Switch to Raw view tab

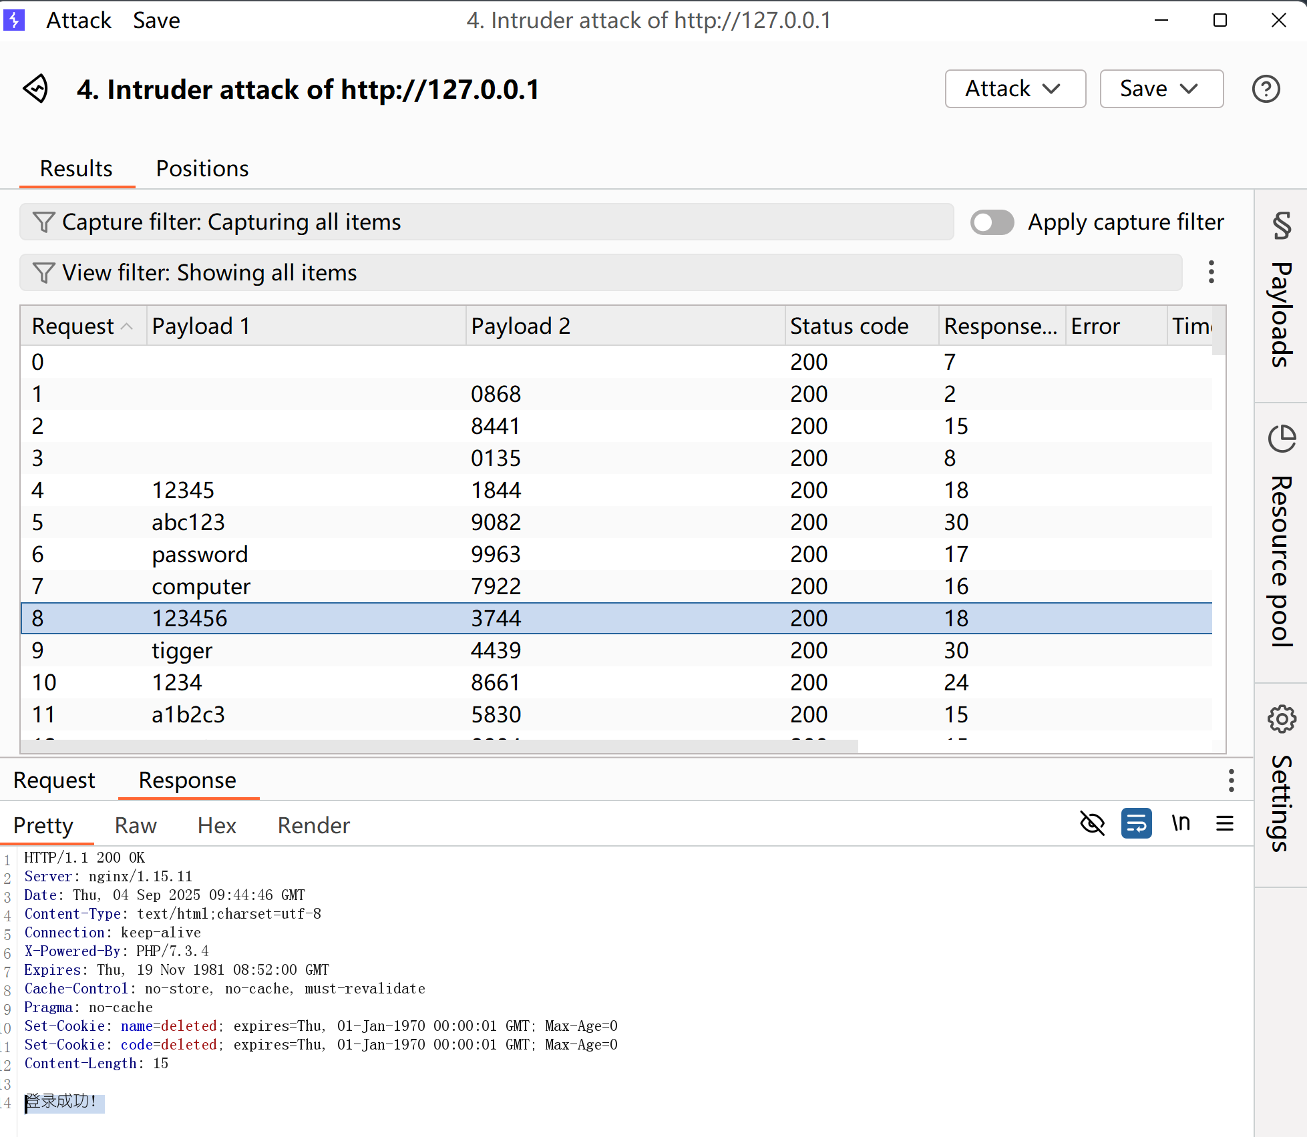[x=136, y=825]
